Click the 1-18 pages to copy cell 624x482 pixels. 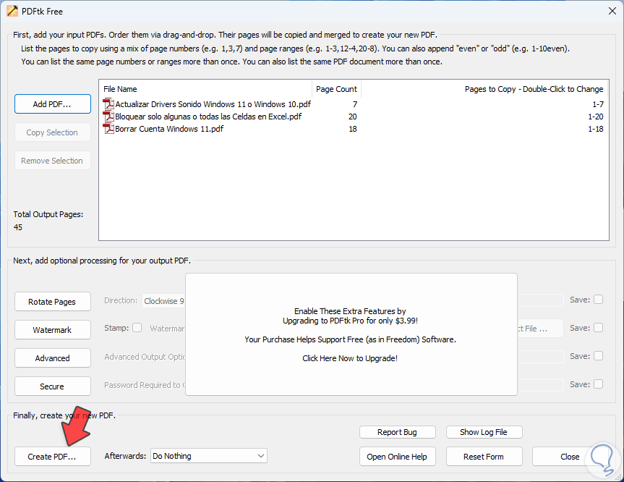tap(596, 129)
